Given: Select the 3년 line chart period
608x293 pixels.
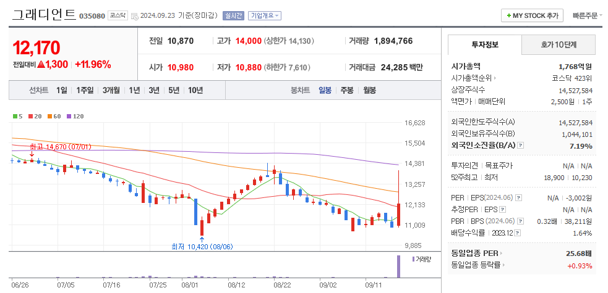Looking at the screenshot, I should (154, 91).
